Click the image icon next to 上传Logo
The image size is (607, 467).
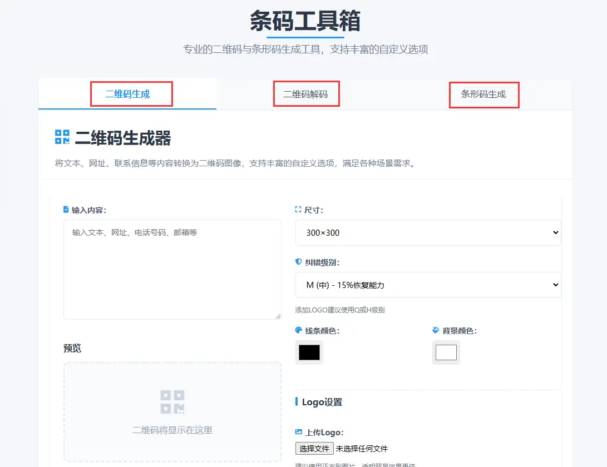(x=299, y=432)
